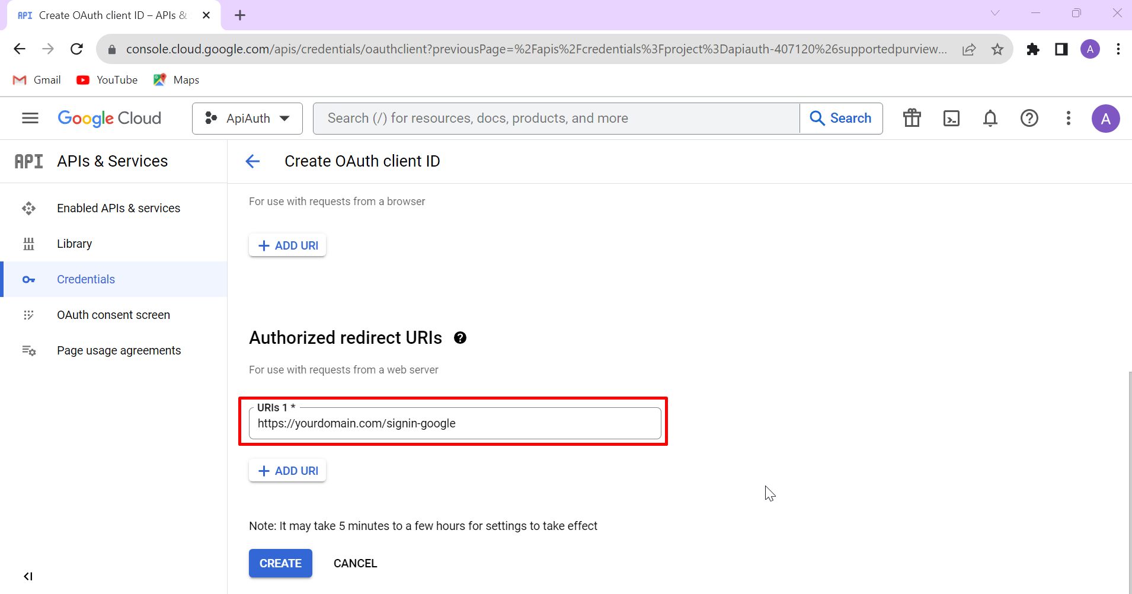Image resolution: width=1132 pixels, height=594 pixels.
Task: Open the browser tab search chevron
Action: coord(995,12)
